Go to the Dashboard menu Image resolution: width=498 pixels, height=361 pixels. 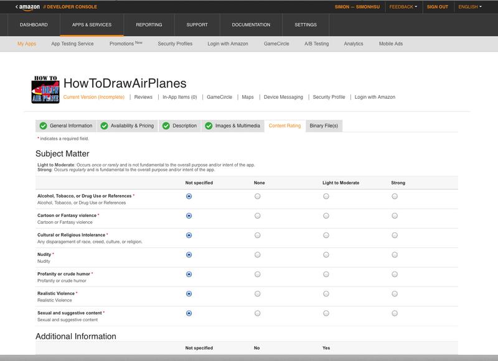pyautogui.click(x=34, y=25)
